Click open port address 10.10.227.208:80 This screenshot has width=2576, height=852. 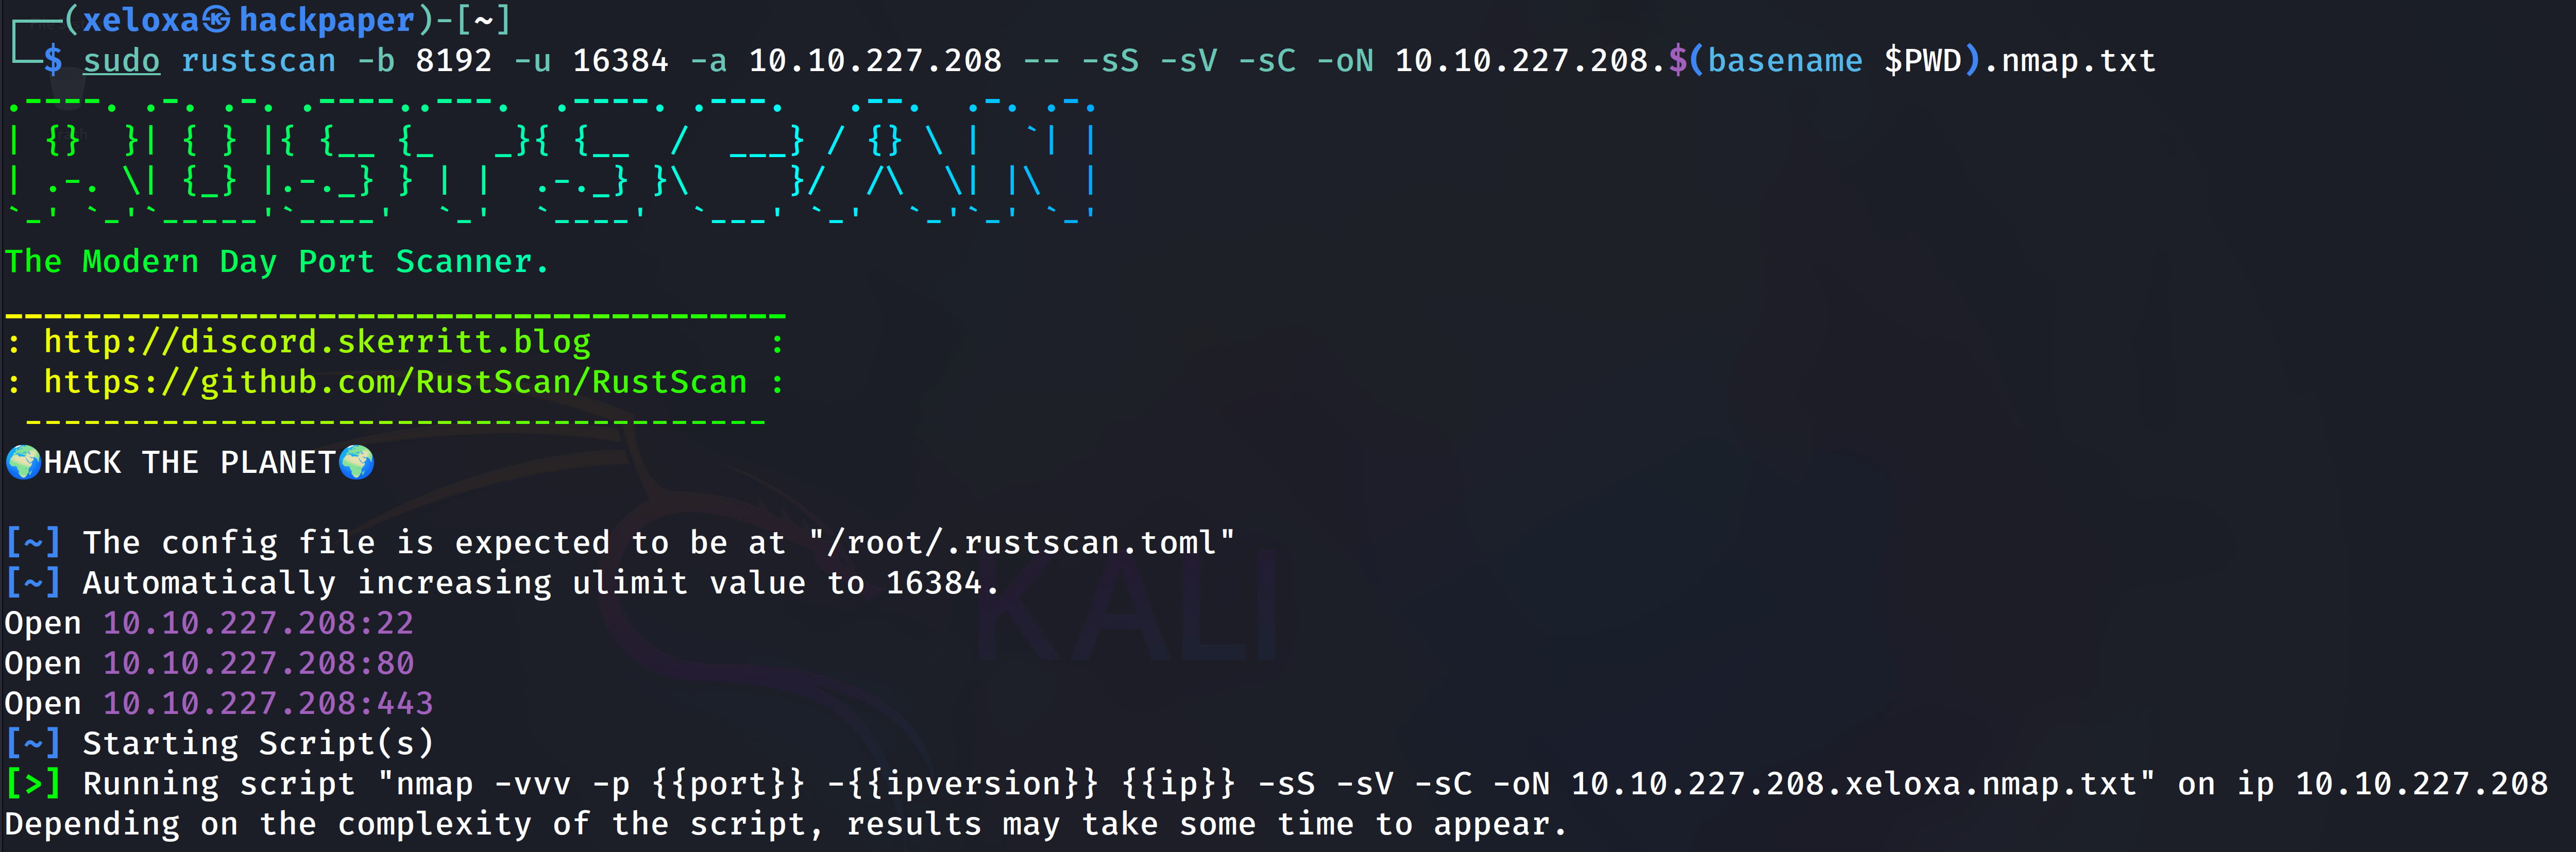(258, 663)
